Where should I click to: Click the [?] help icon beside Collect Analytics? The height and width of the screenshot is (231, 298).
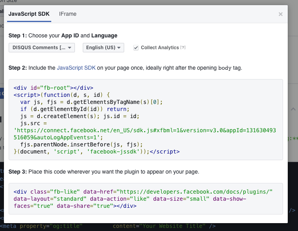point(183,48)
